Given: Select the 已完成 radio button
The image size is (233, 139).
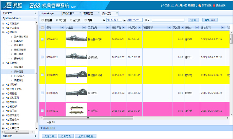Looking at the screenshot, I should point(71,20).
